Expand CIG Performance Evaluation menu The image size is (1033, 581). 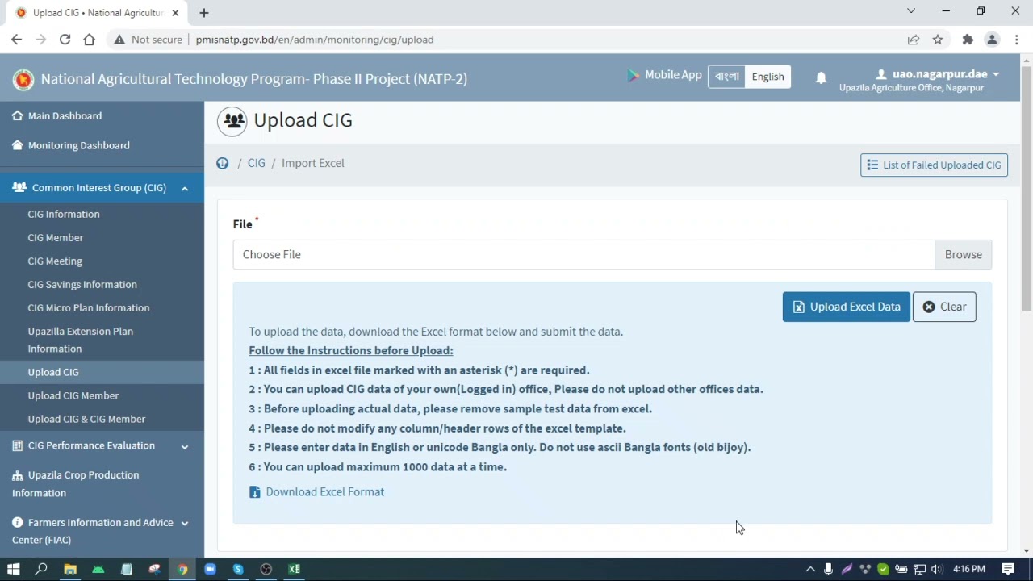[102, 445]
